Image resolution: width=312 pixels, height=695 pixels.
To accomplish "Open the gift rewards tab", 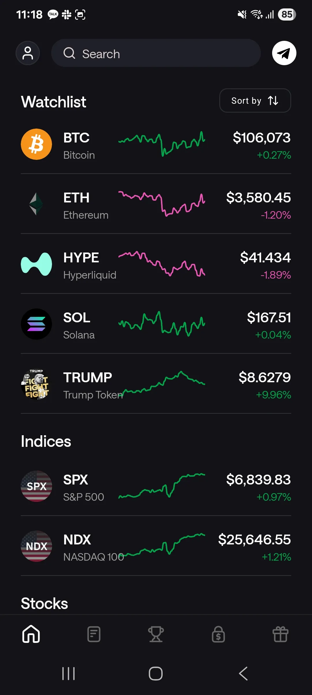I will [x=281, y=634].
